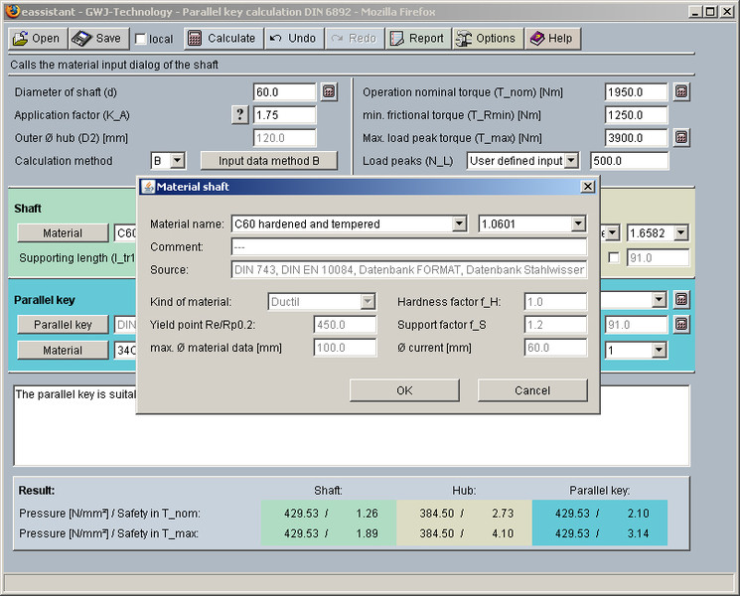
Task: Open the Load peaks User defined input dropdown
Action: (572, 161)
